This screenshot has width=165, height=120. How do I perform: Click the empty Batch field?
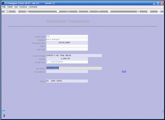[x=67, y=46]
